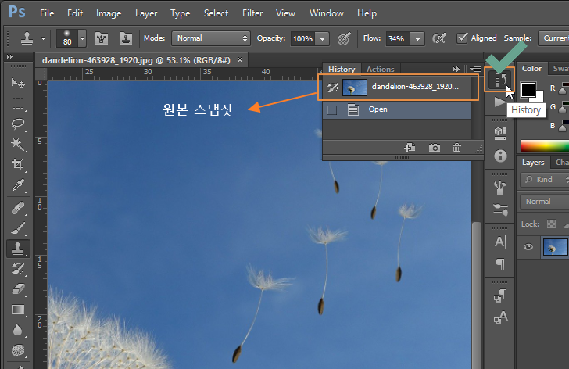Open the Info panel icon
The height and width of the screenshot is (369, 569).
coord(500,156)
